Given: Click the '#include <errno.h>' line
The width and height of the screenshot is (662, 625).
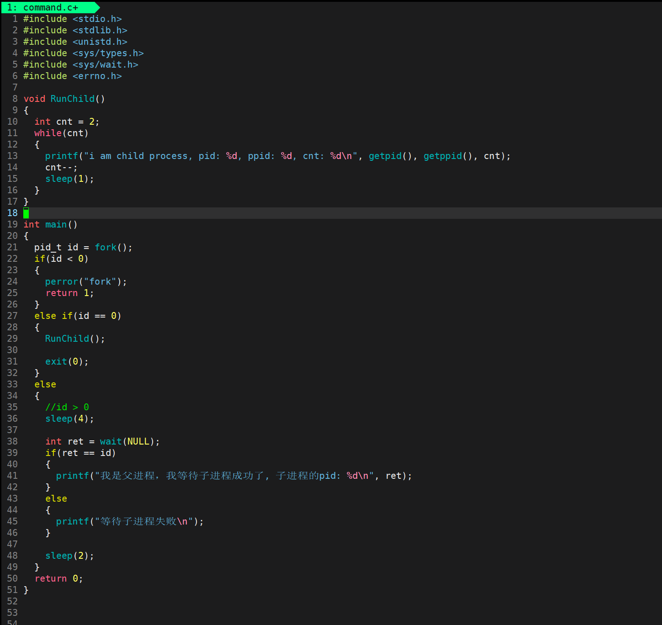Looking at the screenshot, I should [73, 76].
